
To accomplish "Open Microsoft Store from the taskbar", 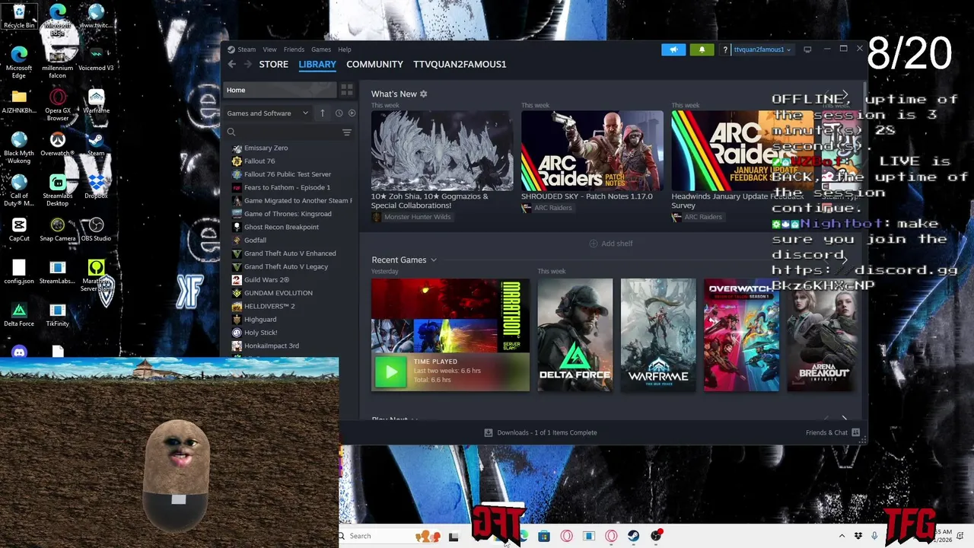I will click(x=544, y=536).
